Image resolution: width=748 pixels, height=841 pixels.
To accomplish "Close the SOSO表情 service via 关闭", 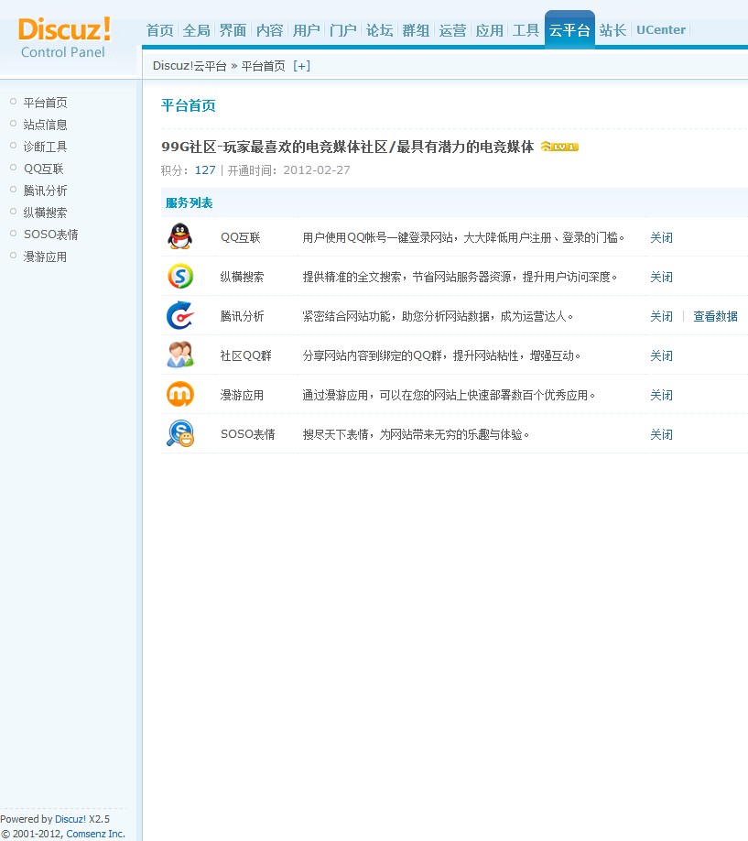I will [x=661, y=434].
